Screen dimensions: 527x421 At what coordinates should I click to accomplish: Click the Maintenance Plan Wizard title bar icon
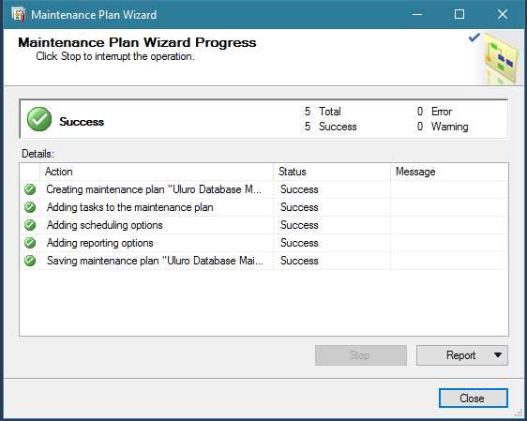(19, 14)
